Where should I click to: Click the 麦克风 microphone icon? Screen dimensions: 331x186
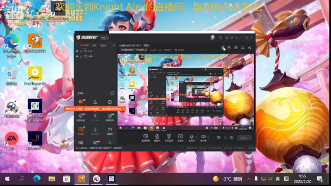(192, 136)
